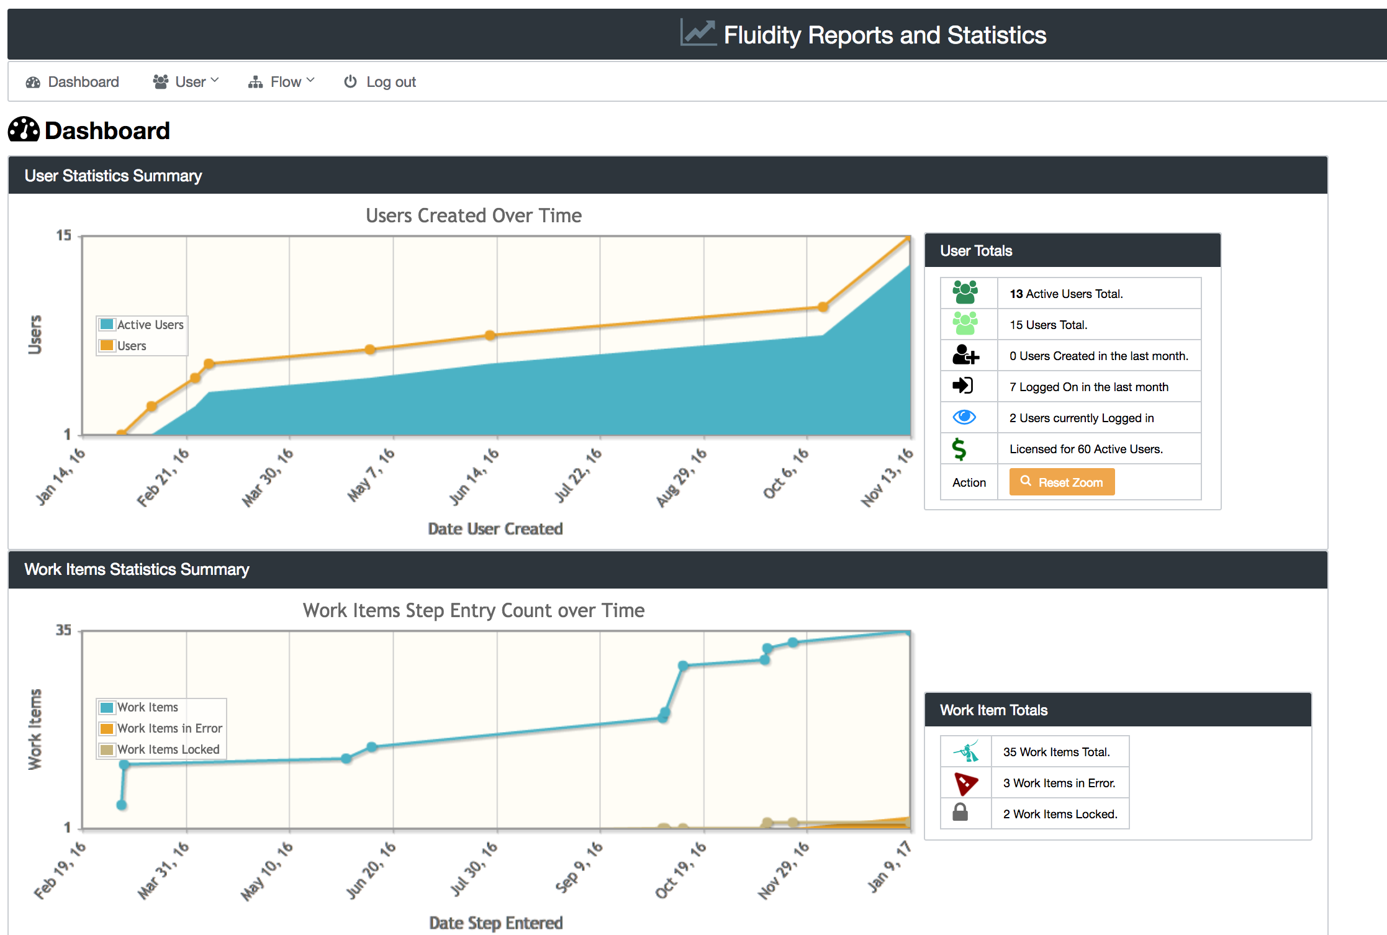Screen dimensions: 1387x935
Task: Click the Work Items Locked legend entry
Action: [x=168, y=749]
